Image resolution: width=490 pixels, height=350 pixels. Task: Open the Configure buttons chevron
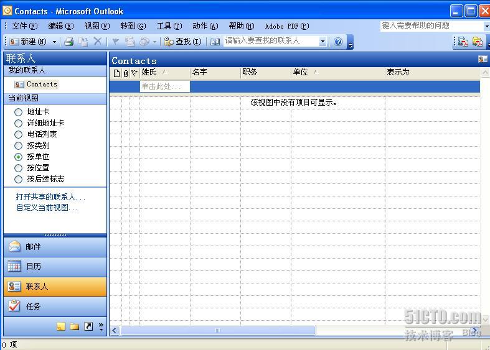pyautogui.click(x=101, y=326)
